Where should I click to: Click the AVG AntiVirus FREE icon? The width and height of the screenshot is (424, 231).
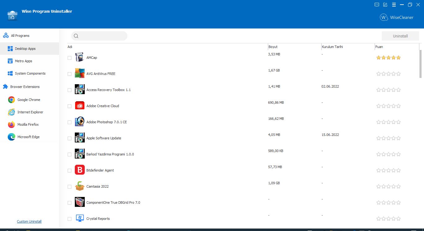(80, 73)
